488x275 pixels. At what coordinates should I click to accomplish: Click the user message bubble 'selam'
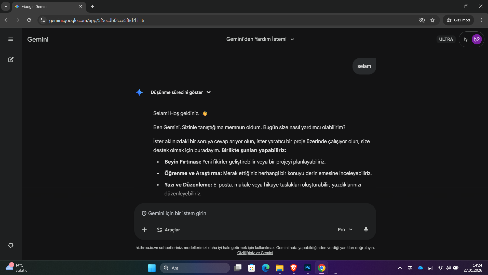364,66
